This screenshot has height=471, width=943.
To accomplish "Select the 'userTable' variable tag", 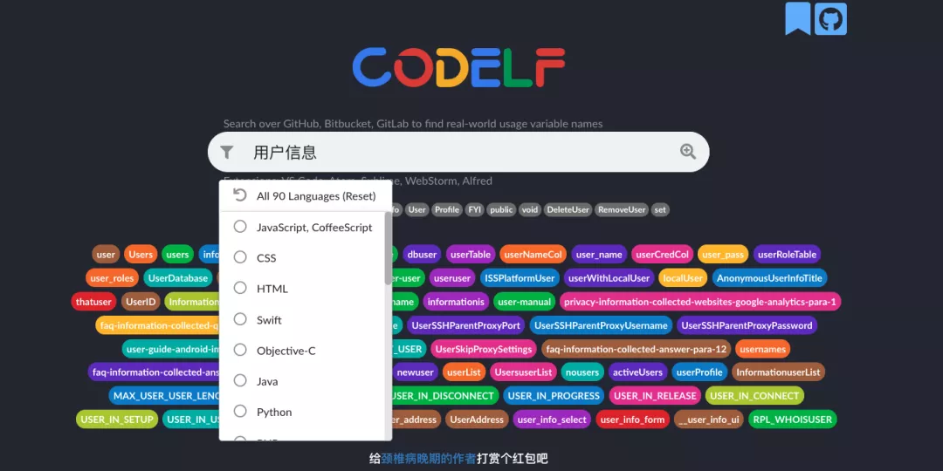I will (471, 254).
